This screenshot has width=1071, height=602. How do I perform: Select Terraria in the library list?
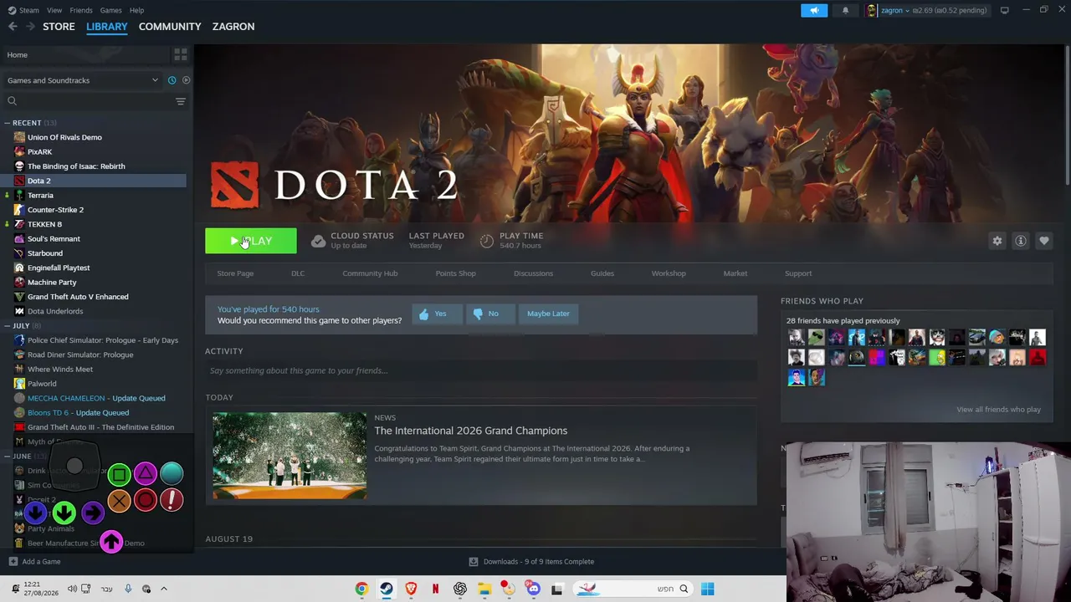click(x=40, y=196)
